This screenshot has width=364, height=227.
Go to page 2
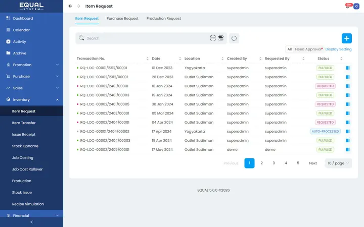pyautogui.click(x=262, y=163)
